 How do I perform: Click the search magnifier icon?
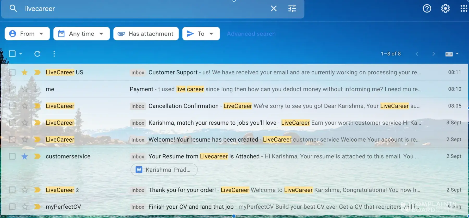13,9
